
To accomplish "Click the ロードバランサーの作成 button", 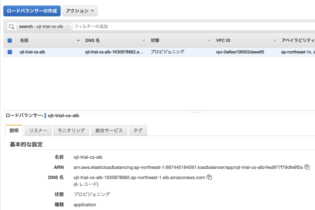I will point(32,11).
